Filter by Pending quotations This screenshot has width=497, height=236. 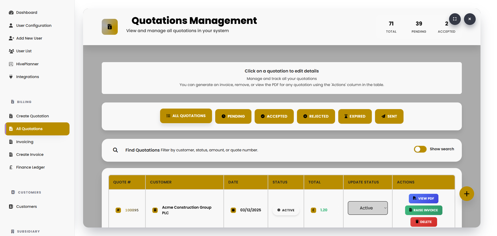click(x=233, y=116)
